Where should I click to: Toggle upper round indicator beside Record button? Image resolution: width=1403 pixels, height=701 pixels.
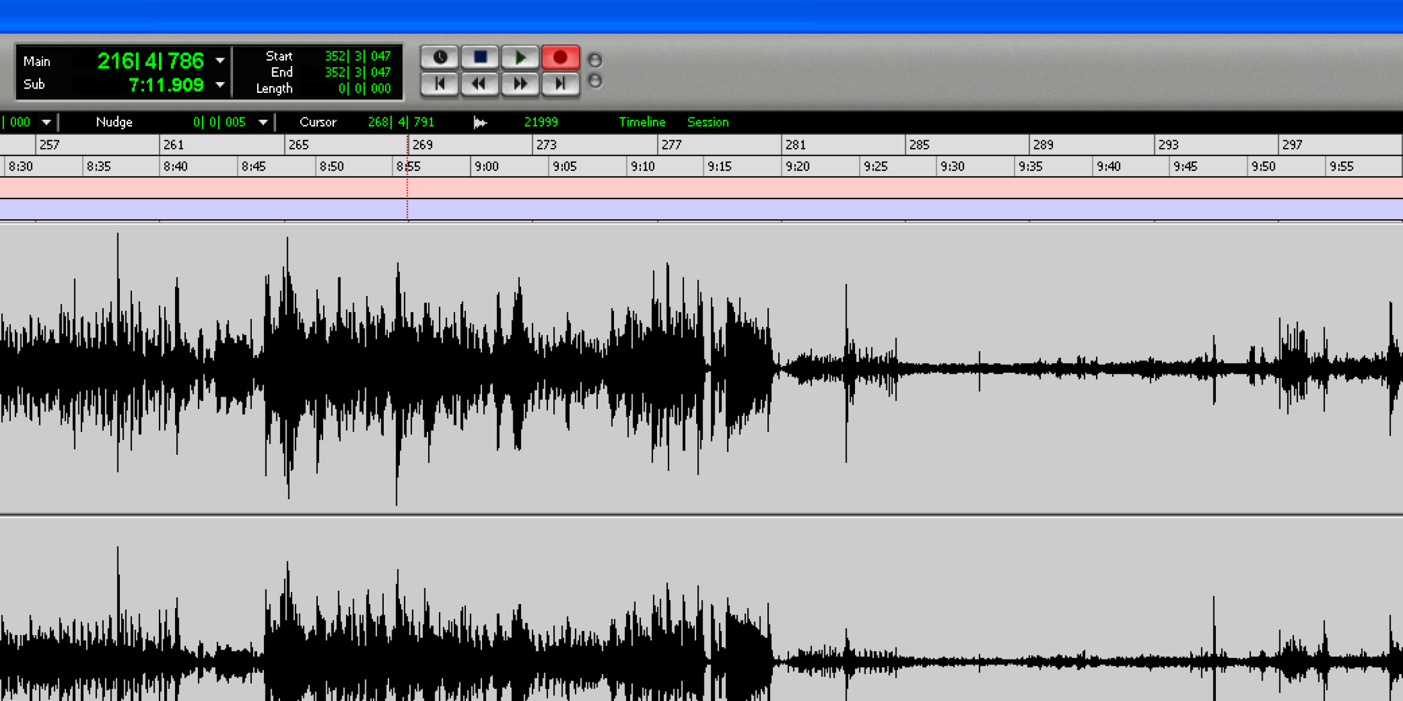pyautogui.click(x=595, y=60)
